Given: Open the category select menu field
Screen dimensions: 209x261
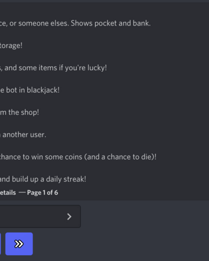Looking at the screenshot, I should point(40,216).
